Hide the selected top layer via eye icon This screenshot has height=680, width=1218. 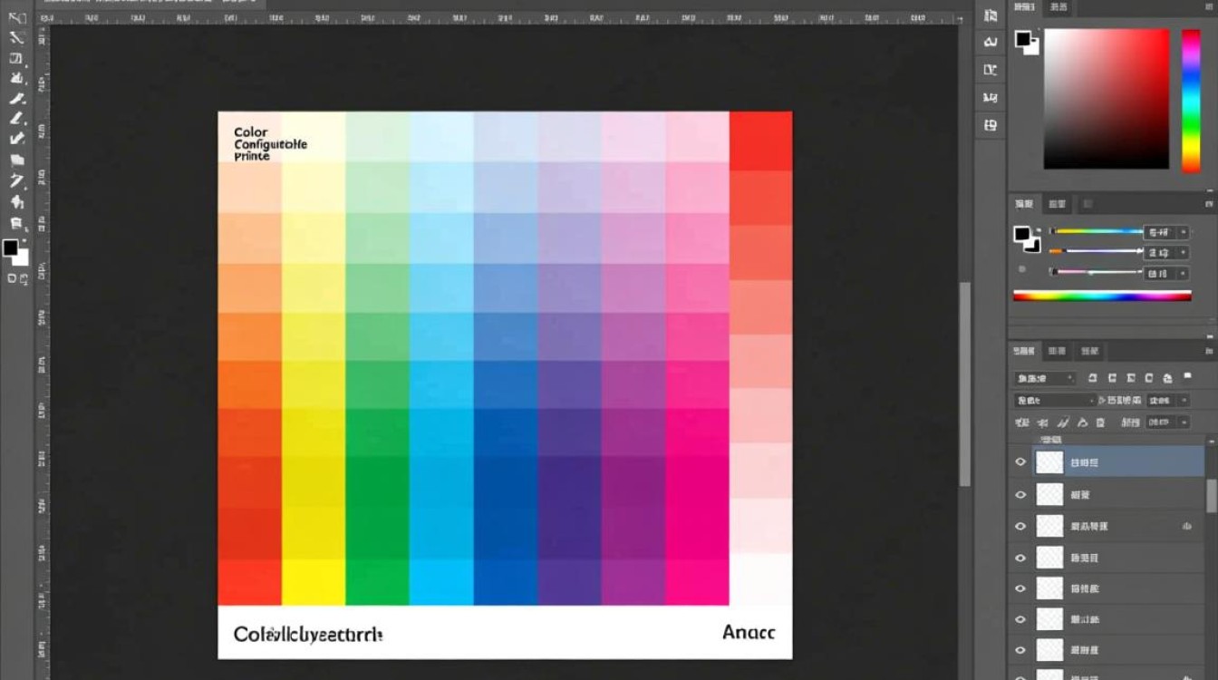pos(1020,462)
